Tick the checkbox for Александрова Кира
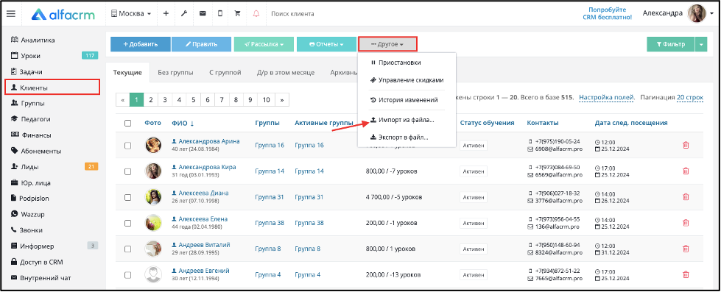This screenshot has width=721, height=292. pos(128,171)
